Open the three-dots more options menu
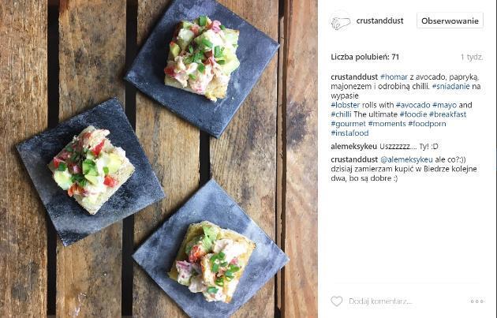The image size is (497, 318). [476, 301]
